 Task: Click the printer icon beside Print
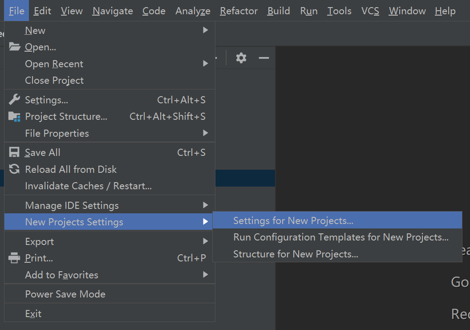pos(15,258)
